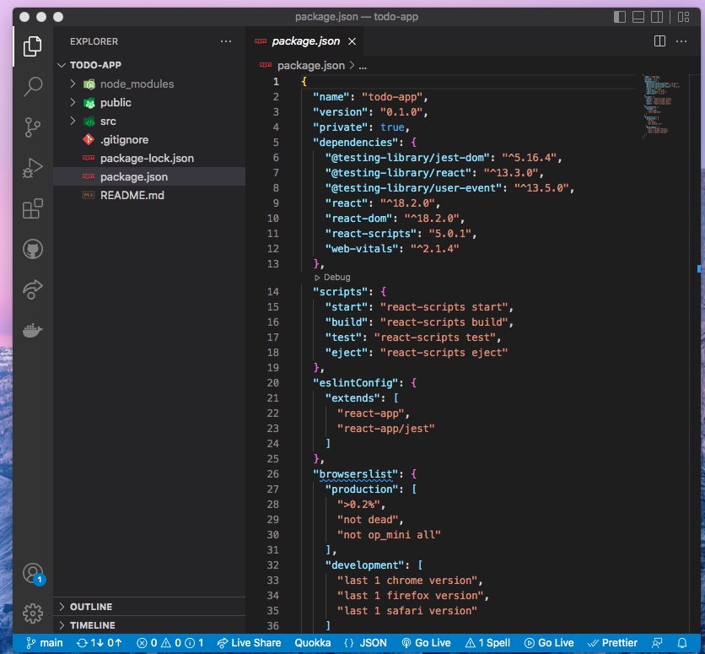Open the GitHub view icon
This screenshot has width=705, height=654.
pyautogui.click(x=32, y=249)
